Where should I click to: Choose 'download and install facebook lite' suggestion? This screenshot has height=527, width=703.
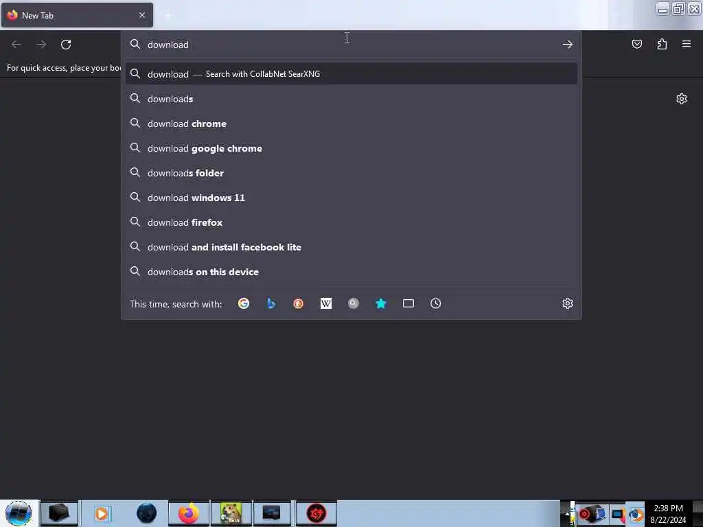click(x=351, y=247)
